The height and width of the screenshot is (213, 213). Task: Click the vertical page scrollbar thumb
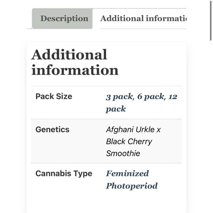click(211, 21)
